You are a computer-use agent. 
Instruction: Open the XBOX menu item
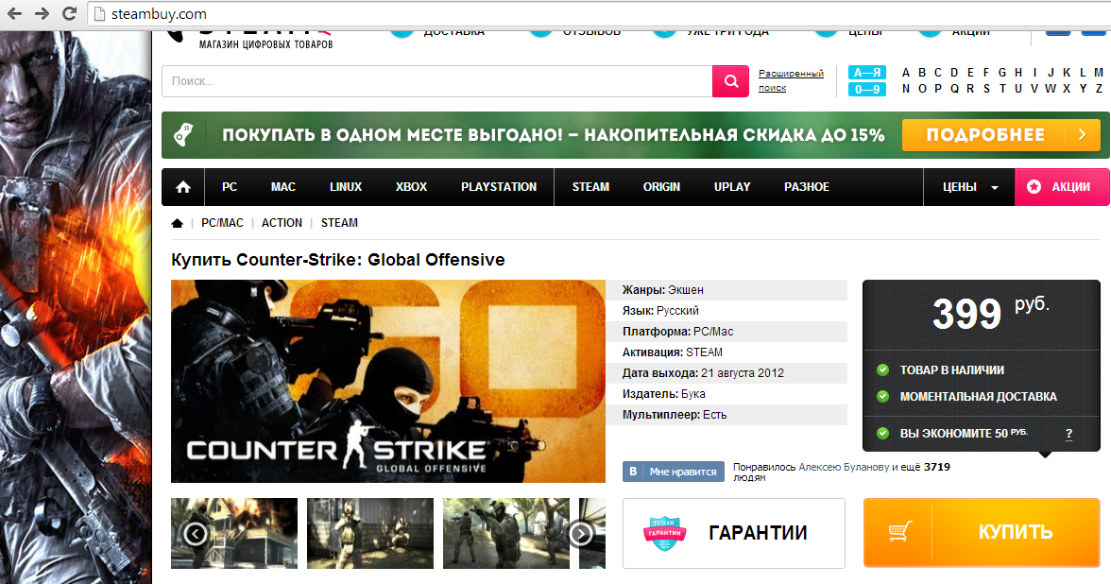[412, 187]
